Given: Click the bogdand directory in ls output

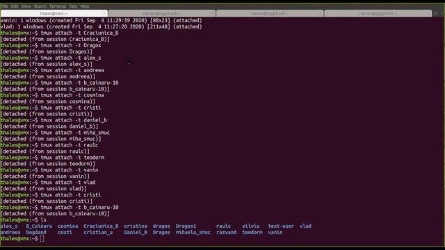Looking at the screenshot, I should click(36, 233).
